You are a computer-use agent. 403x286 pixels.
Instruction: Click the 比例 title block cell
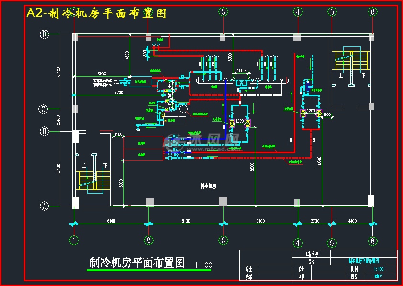[x=354, y=269]
